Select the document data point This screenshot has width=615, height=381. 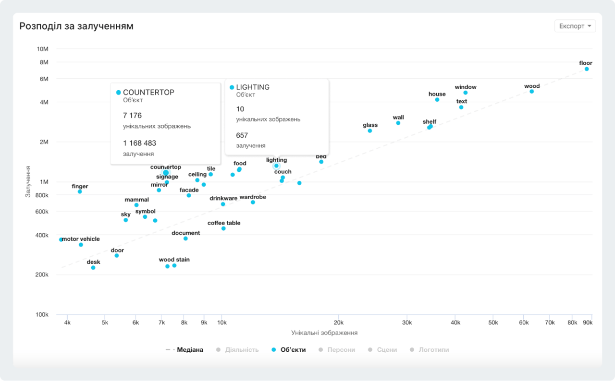pos(185,238)
